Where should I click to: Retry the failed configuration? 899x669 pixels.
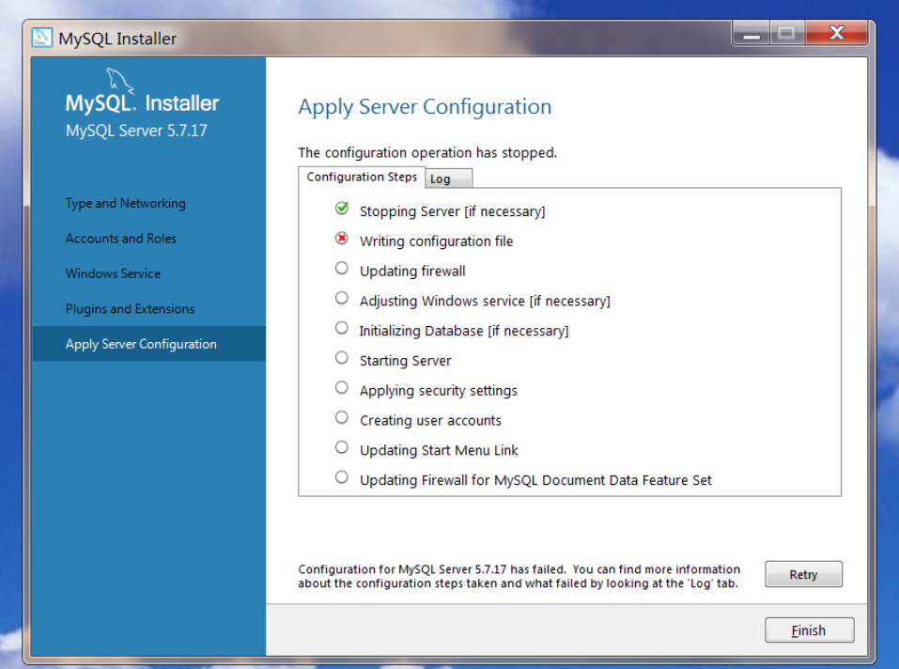803,574
